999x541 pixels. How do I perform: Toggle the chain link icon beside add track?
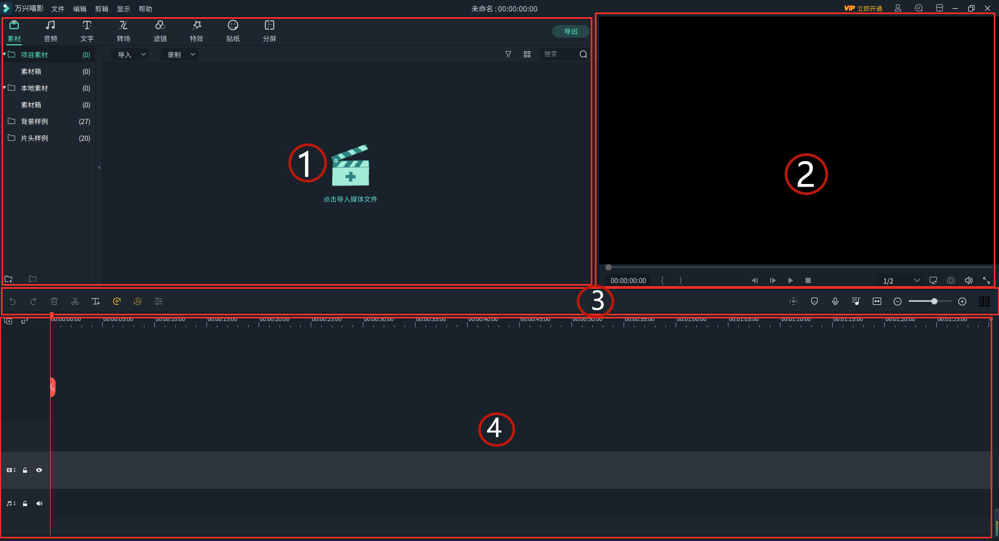(x=25, y=321)
